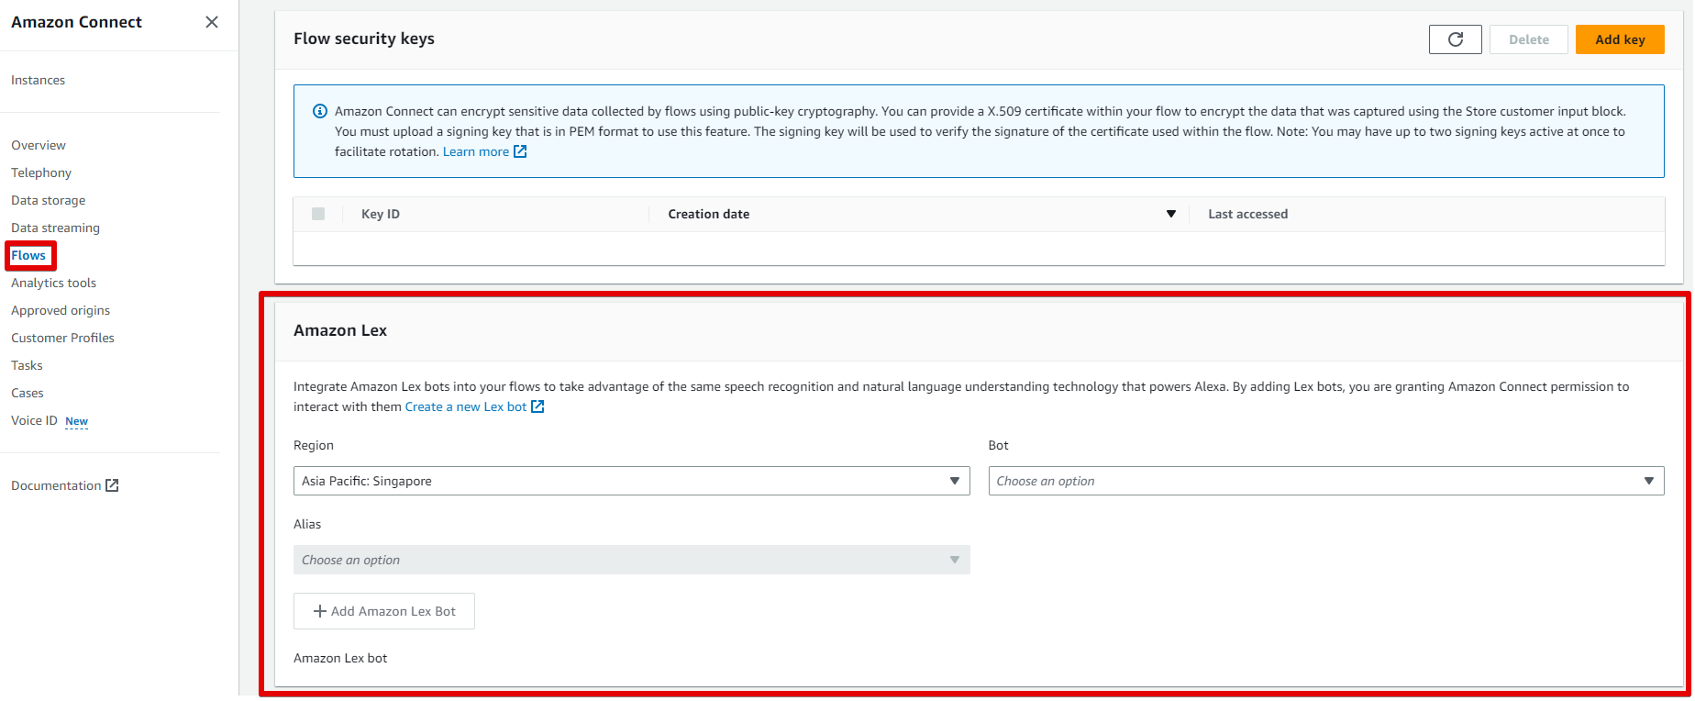Click the external-link icon beside Documentation
The width and height of the screenshot is (1695, 701).
click(112, 485)
